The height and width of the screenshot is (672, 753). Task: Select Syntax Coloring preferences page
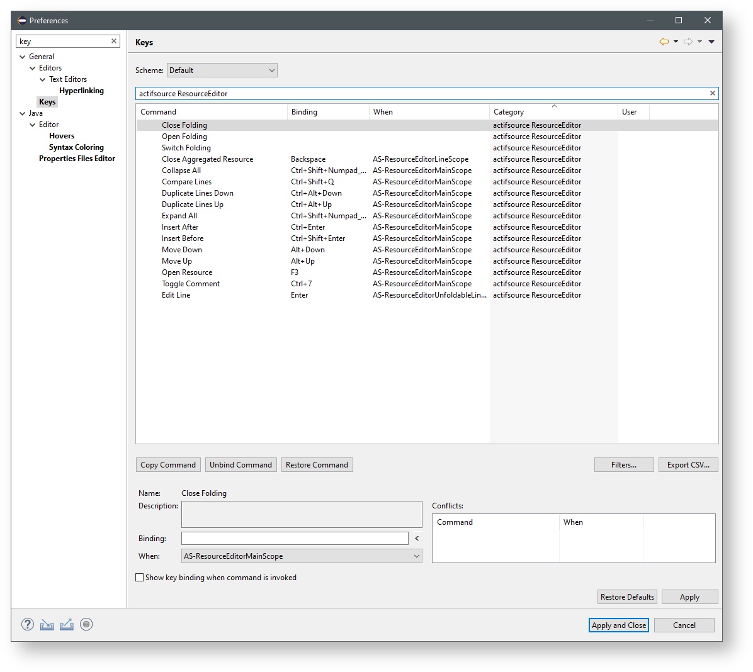76,147
